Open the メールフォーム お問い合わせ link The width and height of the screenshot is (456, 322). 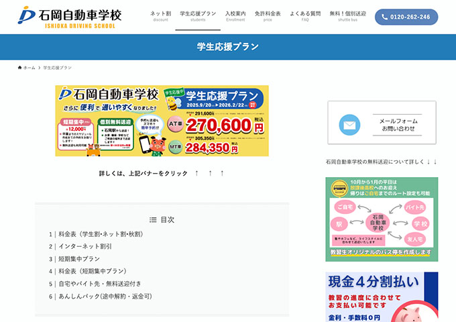(x=382, y=123)
